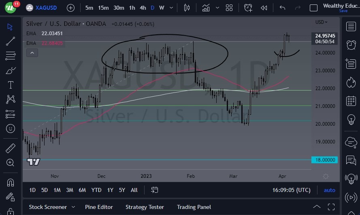Open chart settings gear icon
Image resolution: width=360 pixels, height=215 pixels.
click(326, 176)
